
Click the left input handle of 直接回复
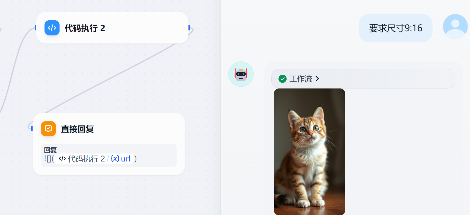[32, 129]
